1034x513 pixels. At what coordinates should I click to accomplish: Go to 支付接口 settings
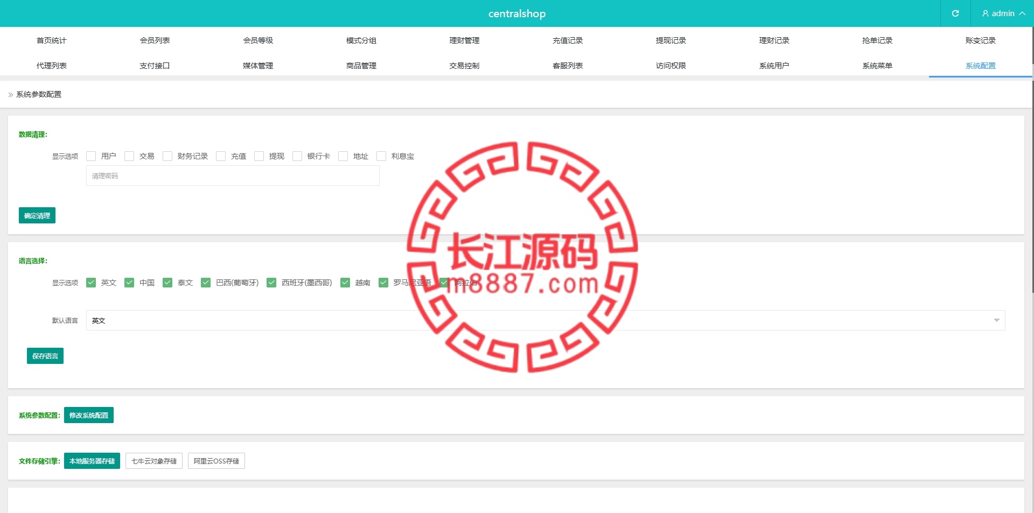pos(155,66)
